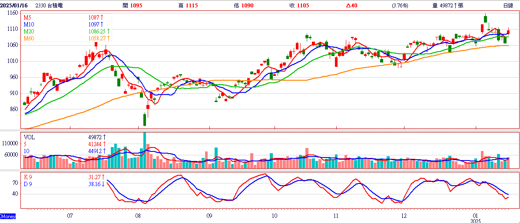Click the D9 value 38.16↓

click(x=96, y=184)
